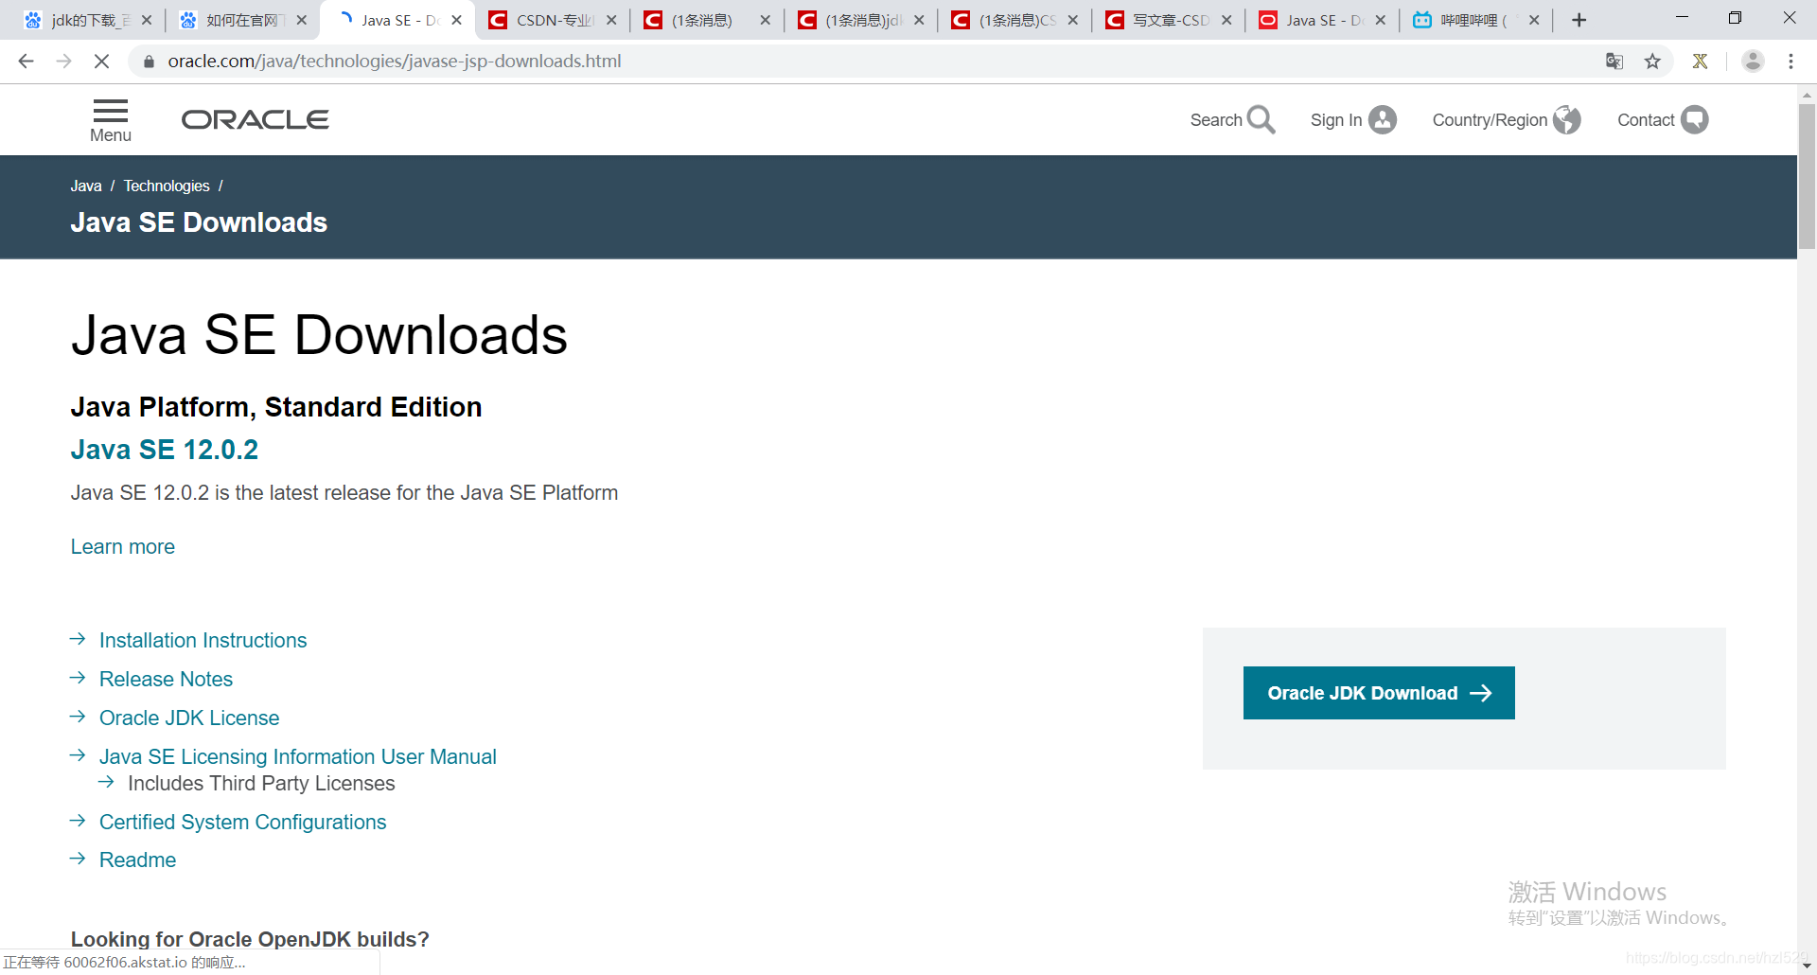The width and height of the screenshot is (1817, 975).
Task: Click the Learn more link
Action: coord(123,546)
